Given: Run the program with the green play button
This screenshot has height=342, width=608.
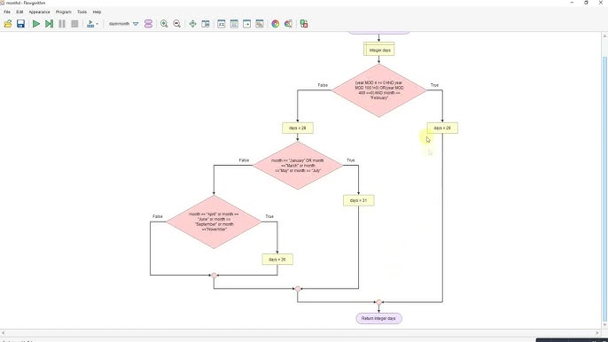Looking at the screenshot, I should 36,24.
